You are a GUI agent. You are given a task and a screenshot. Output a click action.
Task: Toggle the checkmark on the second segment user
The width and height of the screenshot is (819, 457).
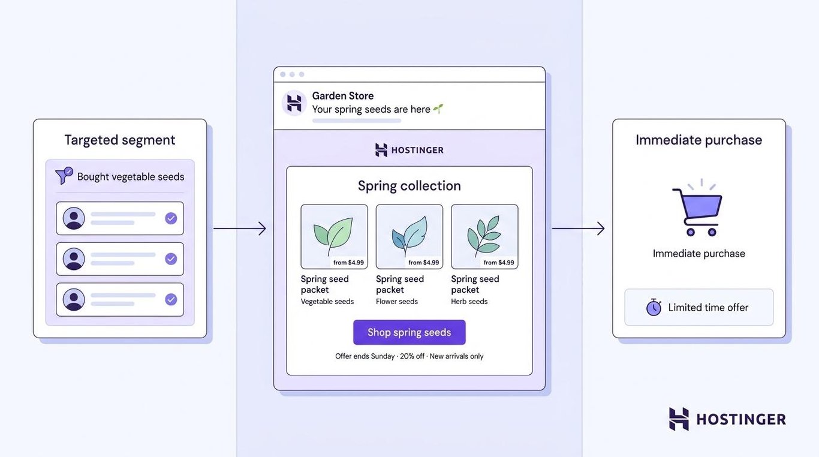pos(171,259)
